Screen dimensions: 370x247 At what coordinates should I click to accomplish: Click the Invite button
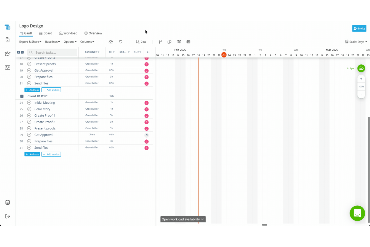tap(359, 29)
